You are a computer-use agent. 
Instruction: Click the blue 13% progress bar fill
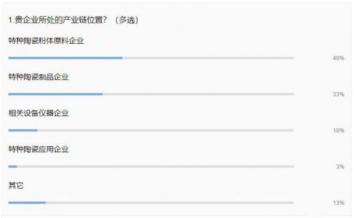click(27, 202)
